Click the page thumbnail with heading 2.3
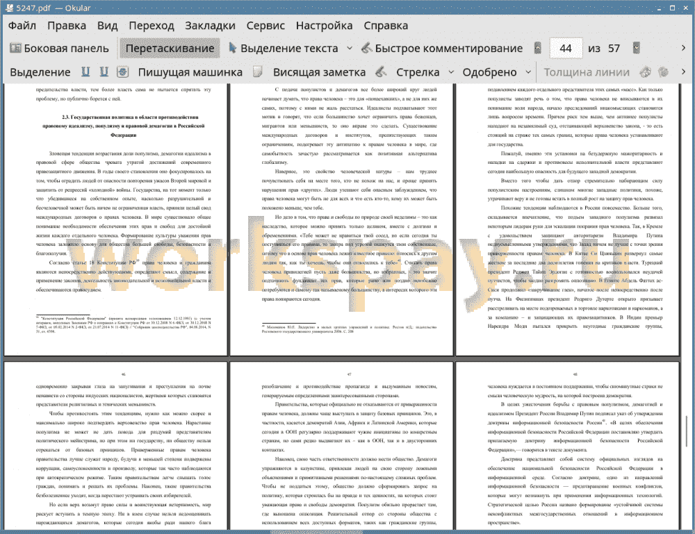This screenshot has height=534, width=695. (x=115, y=219)
